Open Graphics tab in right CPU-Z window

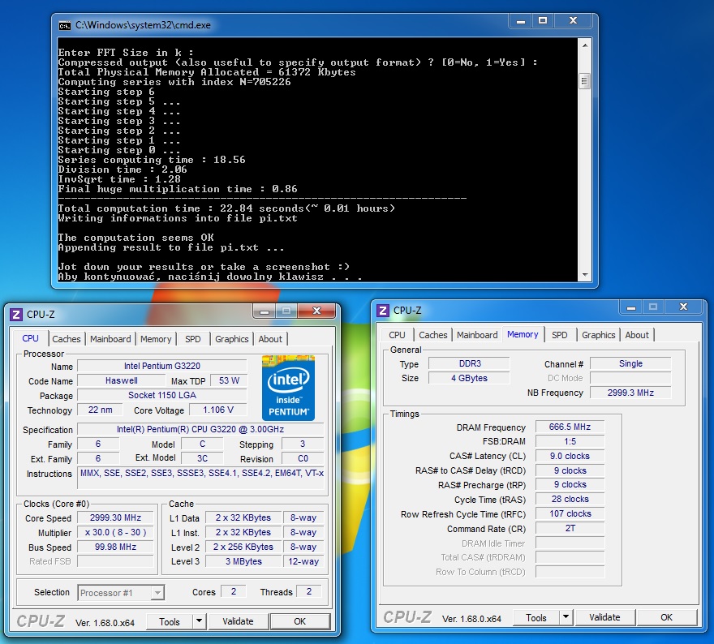click(598, 334)
